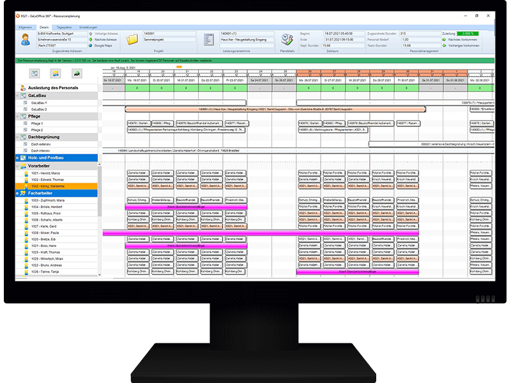Click the GaLaBau 1 row icon

tap(26, 103)
